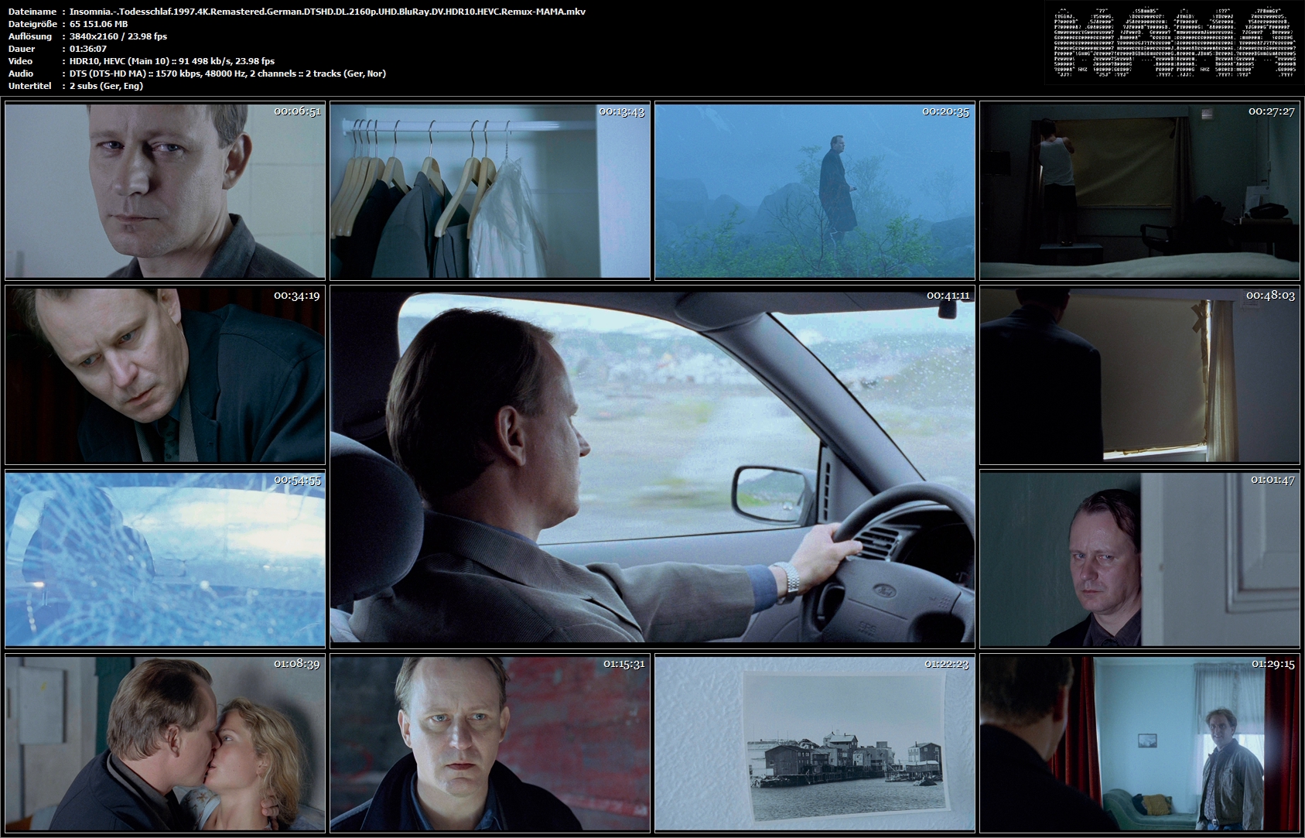This screenshot has height=838, width=1305.
Task: Click the subtitle info 2 subs (Ger, Eng)
Action: click(x=106, y=86)
